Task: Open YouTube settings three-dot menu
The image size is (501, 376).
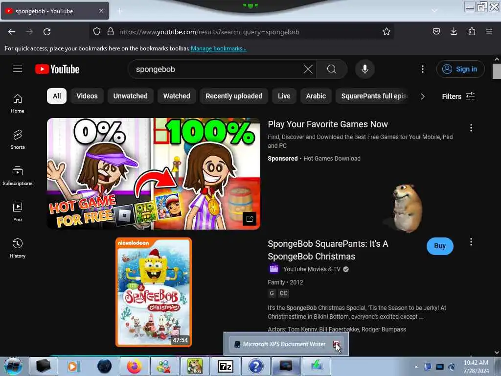Action: (423, 69)
